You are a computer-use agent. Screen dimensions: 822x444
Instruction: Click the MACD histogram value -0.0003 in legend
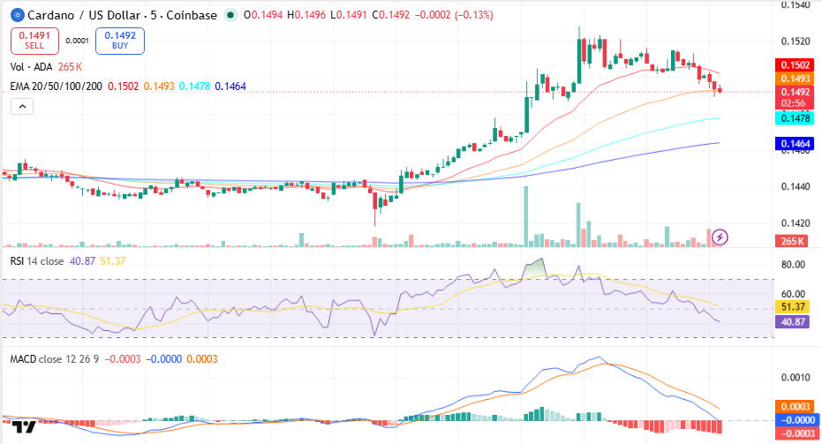coord(123,359)
